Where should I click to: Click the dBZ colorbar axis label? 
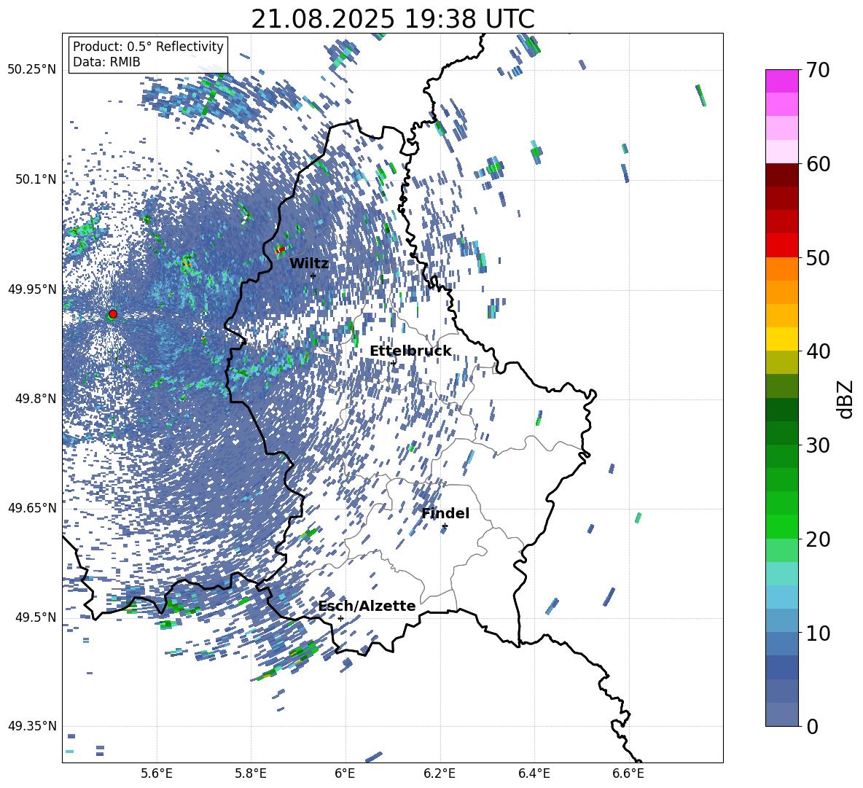846,399
